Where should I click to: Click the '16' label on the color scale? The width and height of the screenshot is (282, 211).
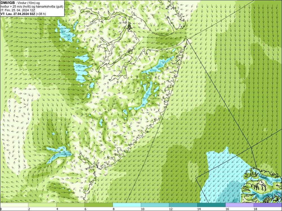click(227, 209)
